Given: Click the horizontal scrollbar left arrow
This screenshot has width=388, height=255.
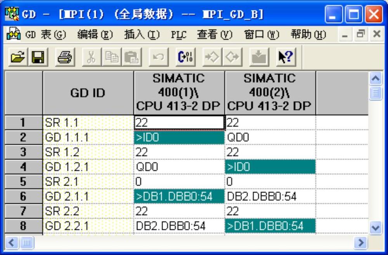Looking at the screenshot, I should point(12,243).
